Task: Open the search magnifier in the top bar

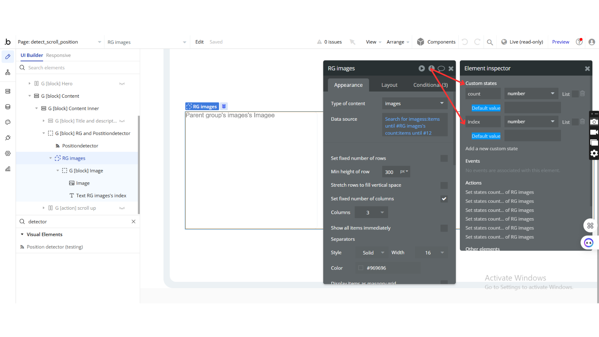Action: (x=490, y=42)
